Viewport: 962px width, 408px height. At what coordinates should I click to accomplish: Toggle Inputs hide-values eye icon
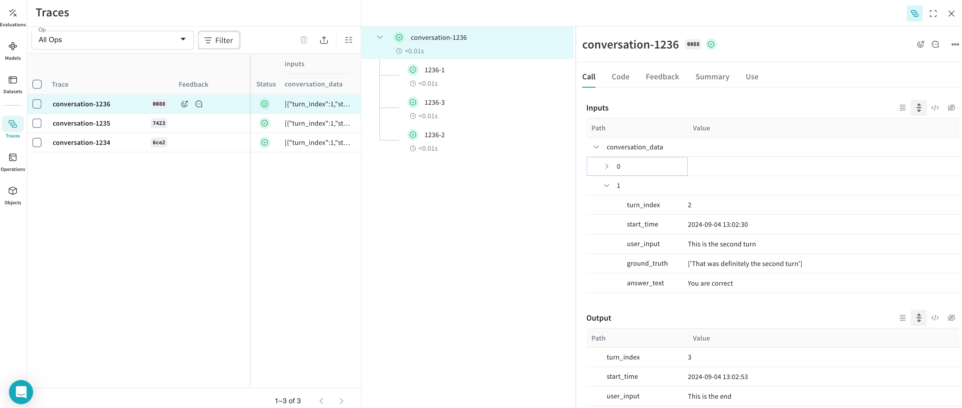pos(951,108)
